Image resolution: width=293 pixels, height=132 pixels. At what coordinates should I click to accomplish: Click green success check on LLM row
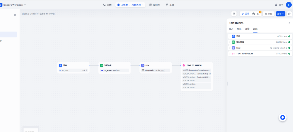pos(289,48)
